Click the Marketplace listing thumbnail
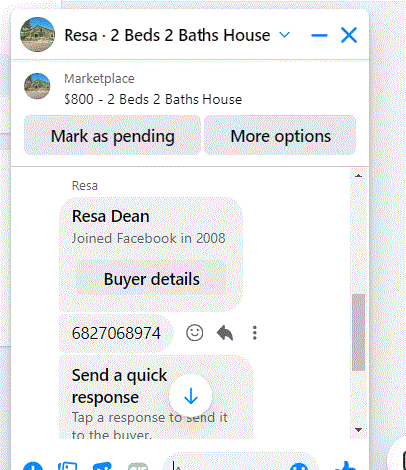The width and height of the screenshot is (406, 470). (37, 86)
